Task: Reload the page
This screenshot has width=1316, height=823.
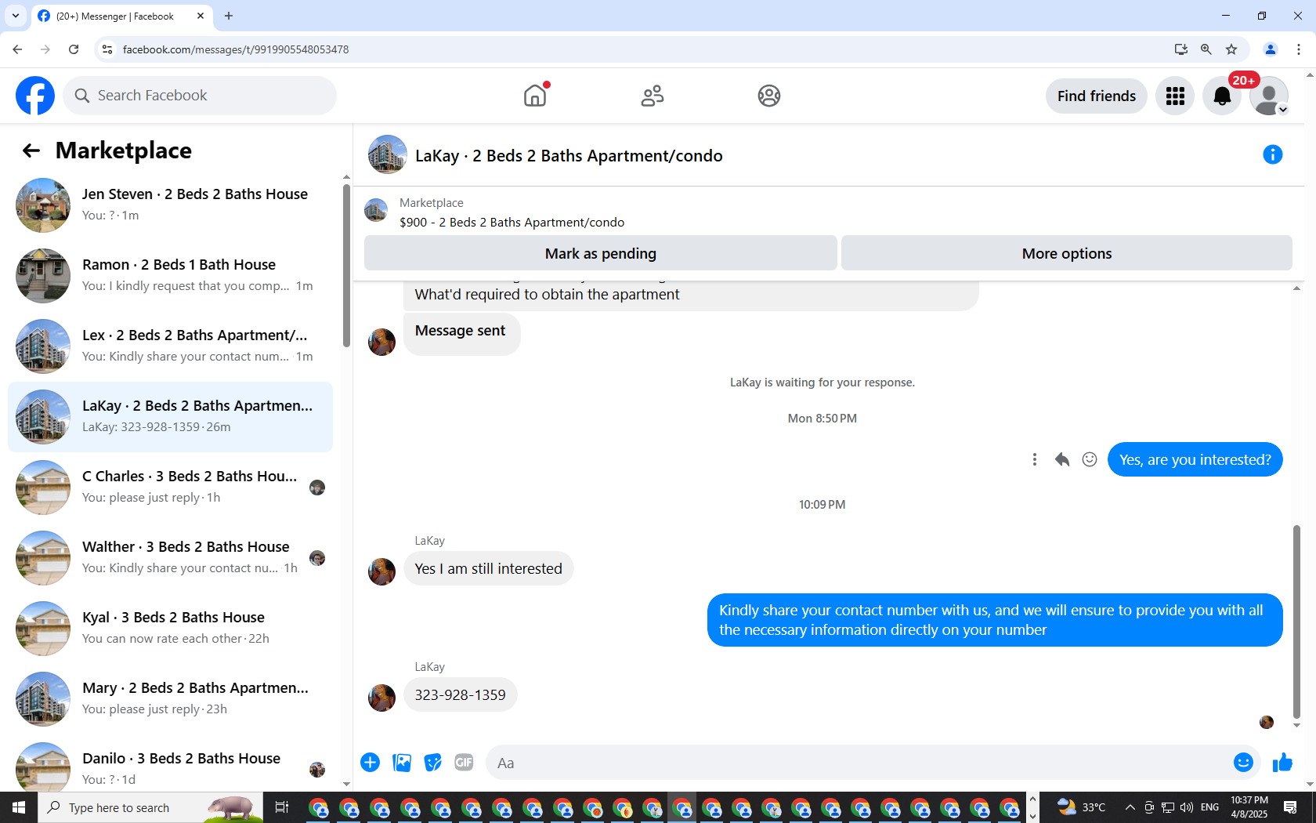Action: coord(74,49)
